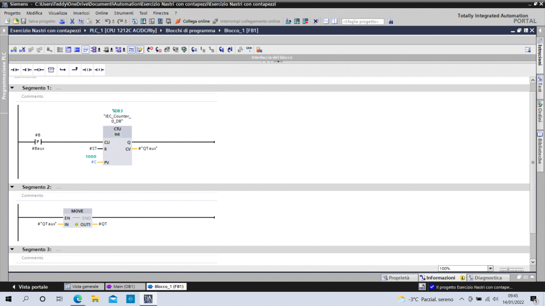The height and width of the screenshot is (306, 545).
Task: Redo the last undone action
Action: click(120, 21)
